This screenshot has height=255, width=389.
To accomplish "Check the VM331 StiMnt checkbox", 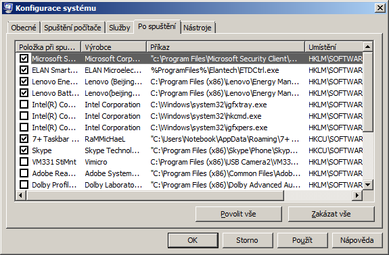I will click(24, 162).
